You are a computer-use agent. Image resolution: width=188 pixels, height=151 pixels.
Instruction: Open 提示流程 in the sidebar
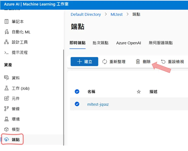click(x=20, y=53)
